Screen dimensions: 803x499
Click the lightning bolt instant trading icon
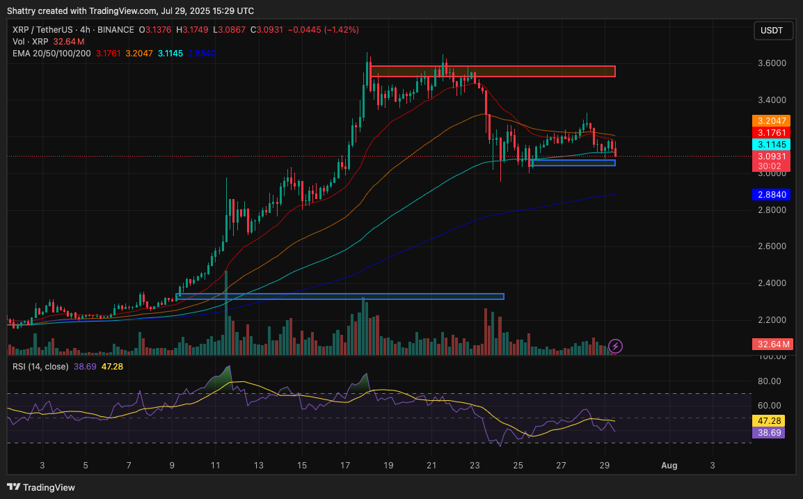[615, 346]
